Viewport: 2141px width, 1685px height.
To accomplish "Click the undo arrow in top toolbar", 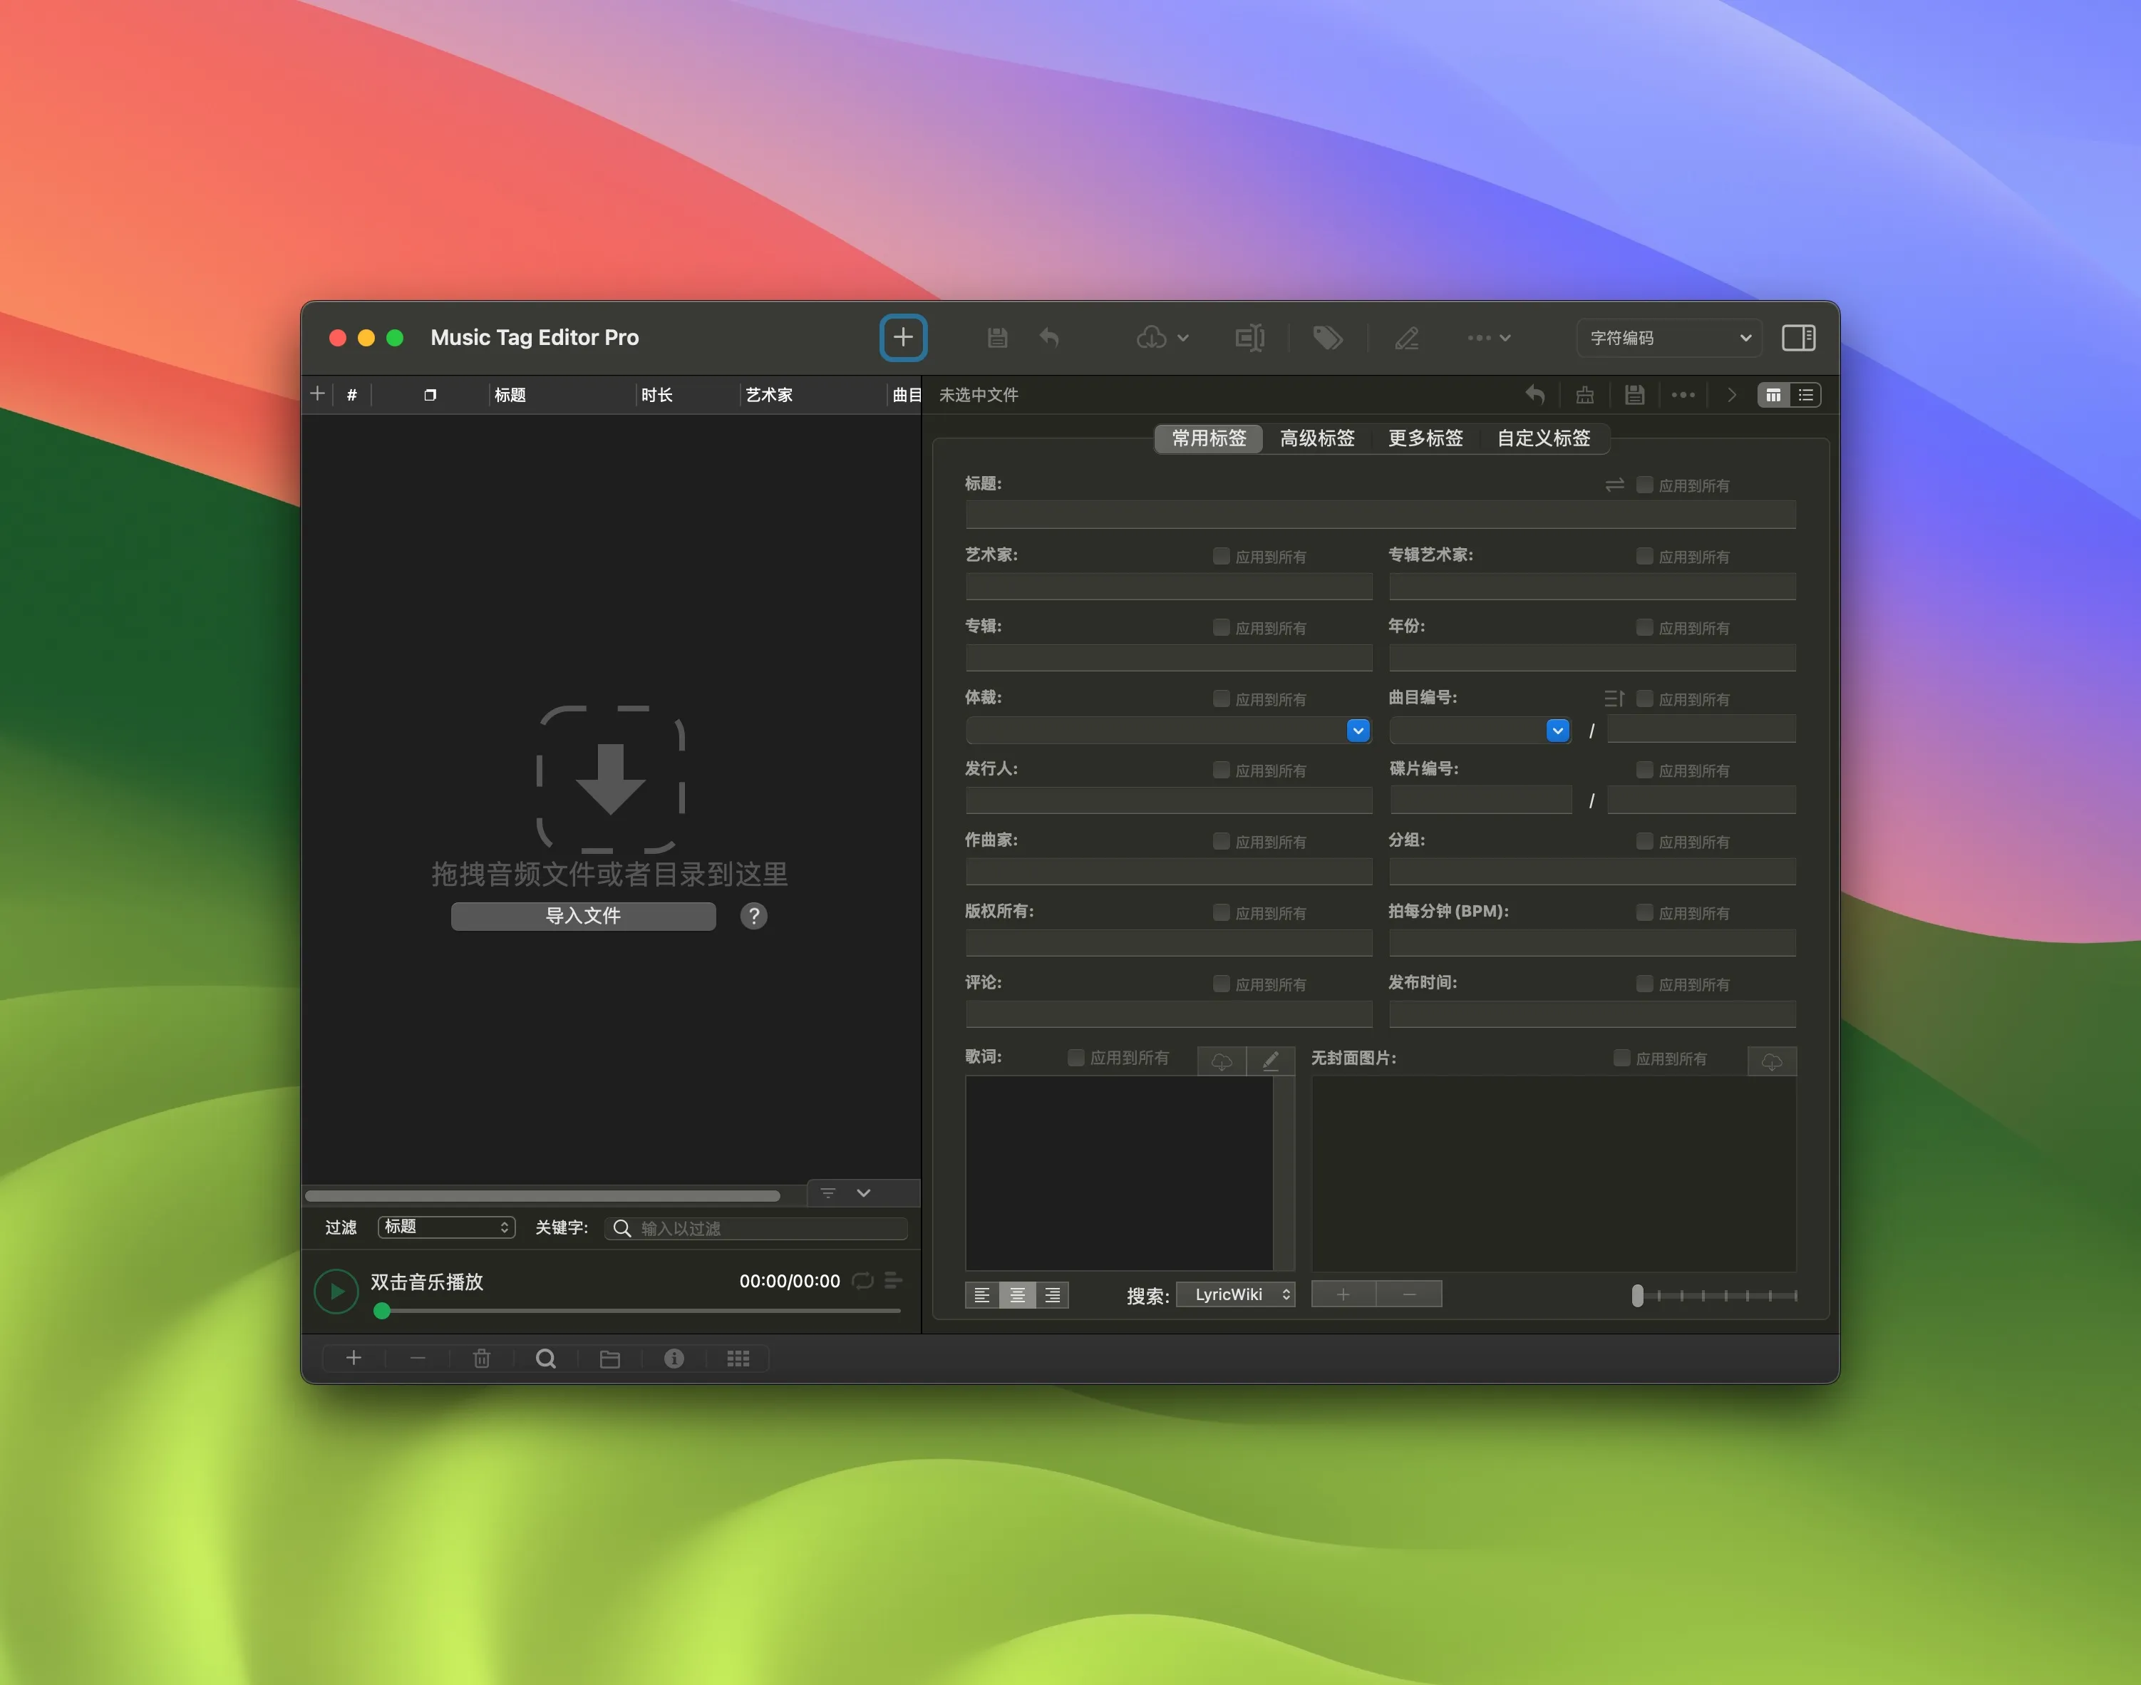I will pyautogui.click(x=1048, y=337).
